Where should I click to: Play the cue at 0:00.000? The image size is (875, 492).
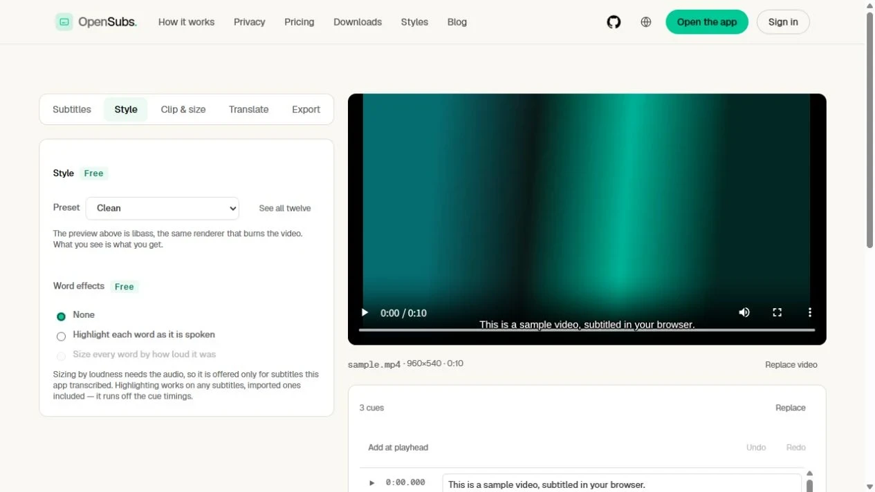372,482
